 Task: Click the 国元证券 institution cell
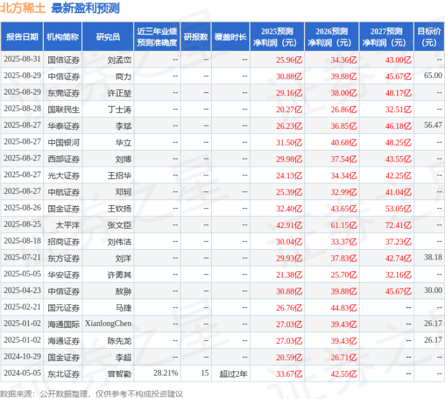64,307
